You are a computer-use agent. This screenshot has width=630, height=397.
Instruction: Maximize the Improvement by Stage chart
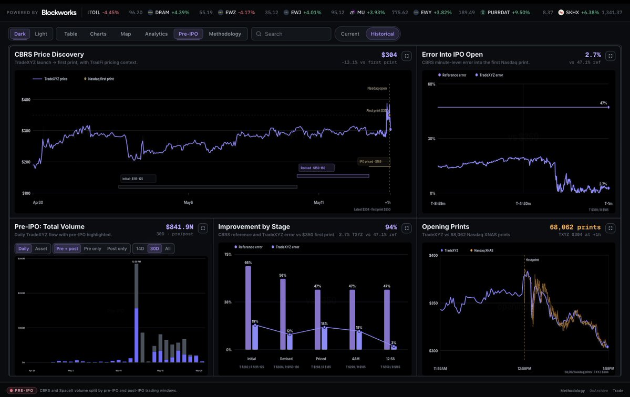click(x=407, y=228)
